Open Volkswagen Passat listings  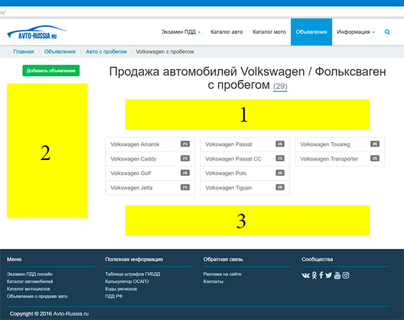coord(245,145)
